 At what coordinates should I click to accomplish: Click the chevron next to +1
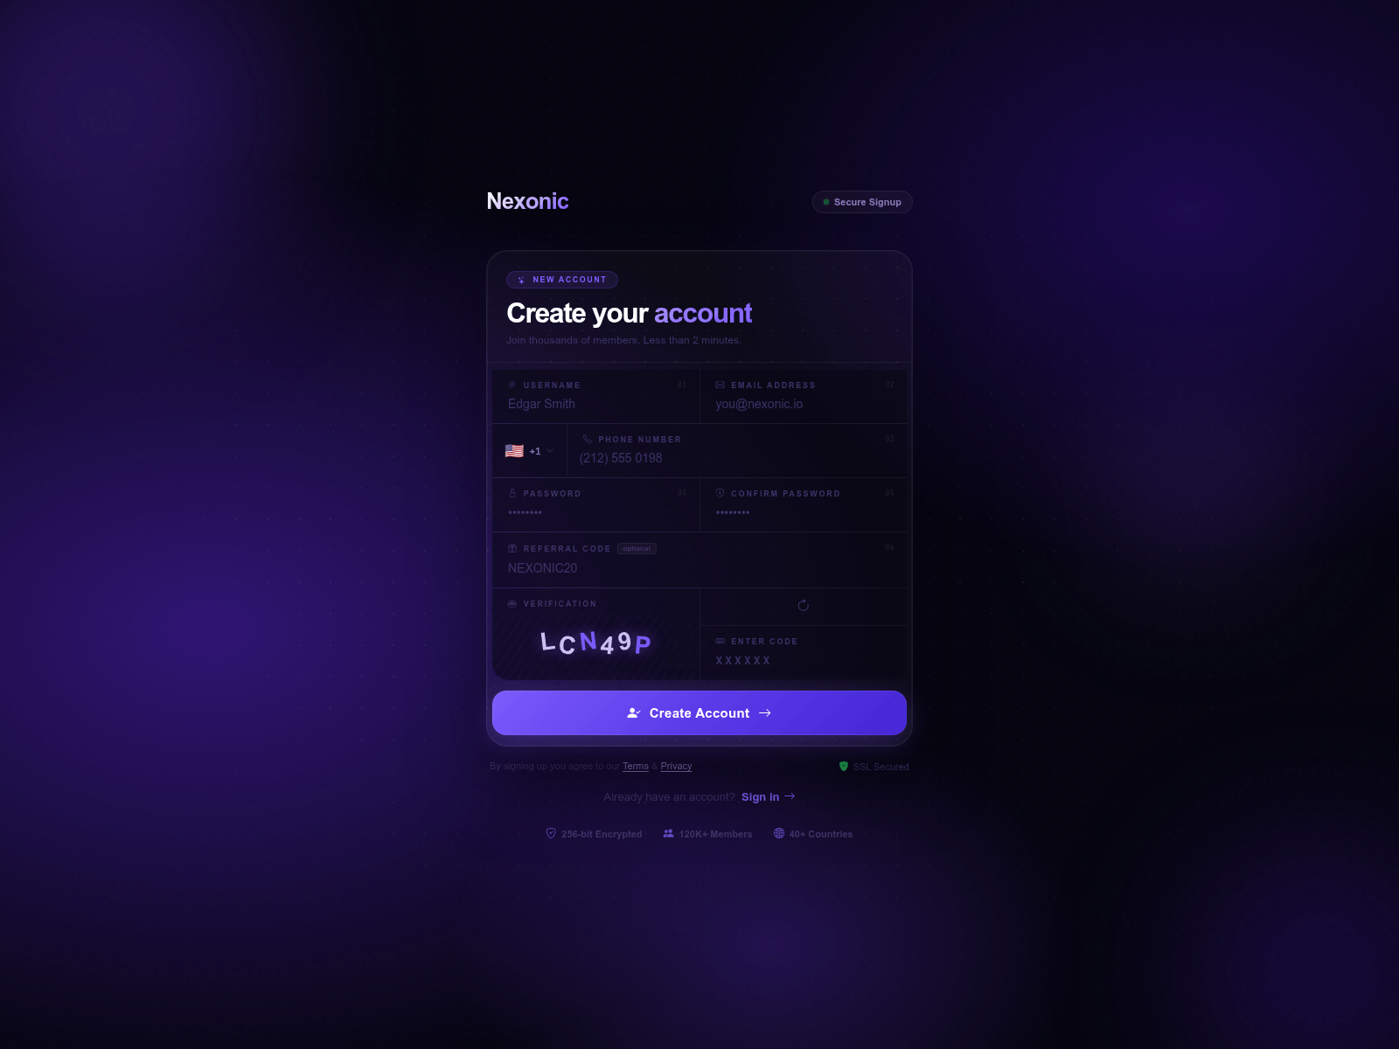(x=550, y=451)
